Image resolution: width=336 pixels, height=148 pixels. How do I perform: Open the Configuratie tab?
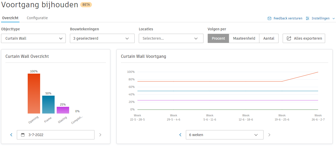point(37,18)
